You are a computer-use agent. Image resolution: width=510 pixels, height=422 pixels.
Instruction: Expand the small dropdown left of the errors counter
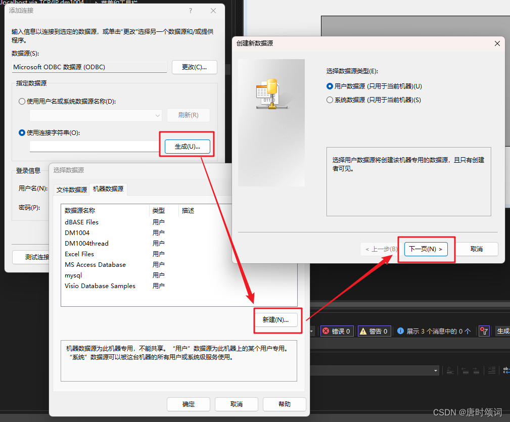311,331
